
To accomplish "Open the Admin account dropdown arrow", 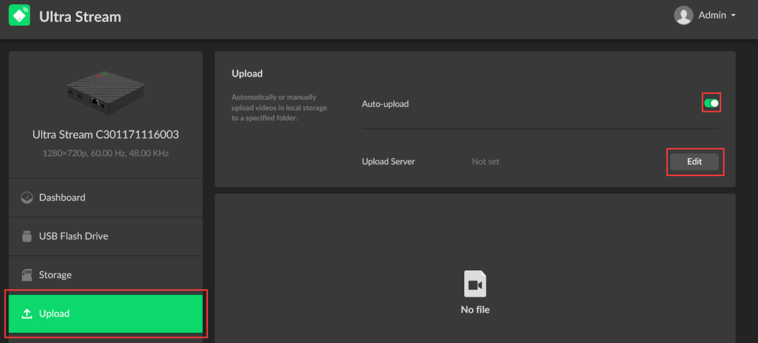I will click(x=734, y=15).
